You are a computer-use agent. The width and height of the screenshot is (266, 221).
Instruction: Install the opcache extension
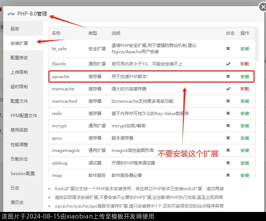tap(245, 77)
